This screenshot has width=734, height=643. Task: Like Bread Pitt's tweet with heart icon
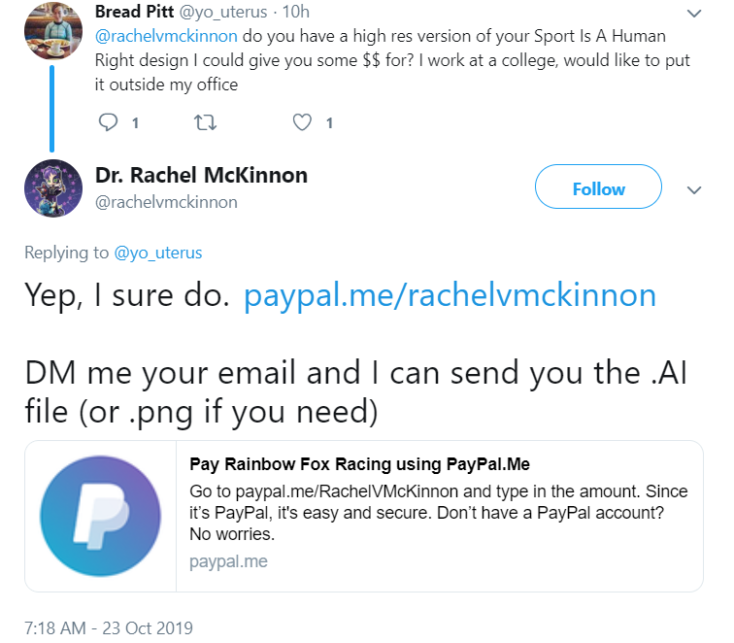(303, 122)
